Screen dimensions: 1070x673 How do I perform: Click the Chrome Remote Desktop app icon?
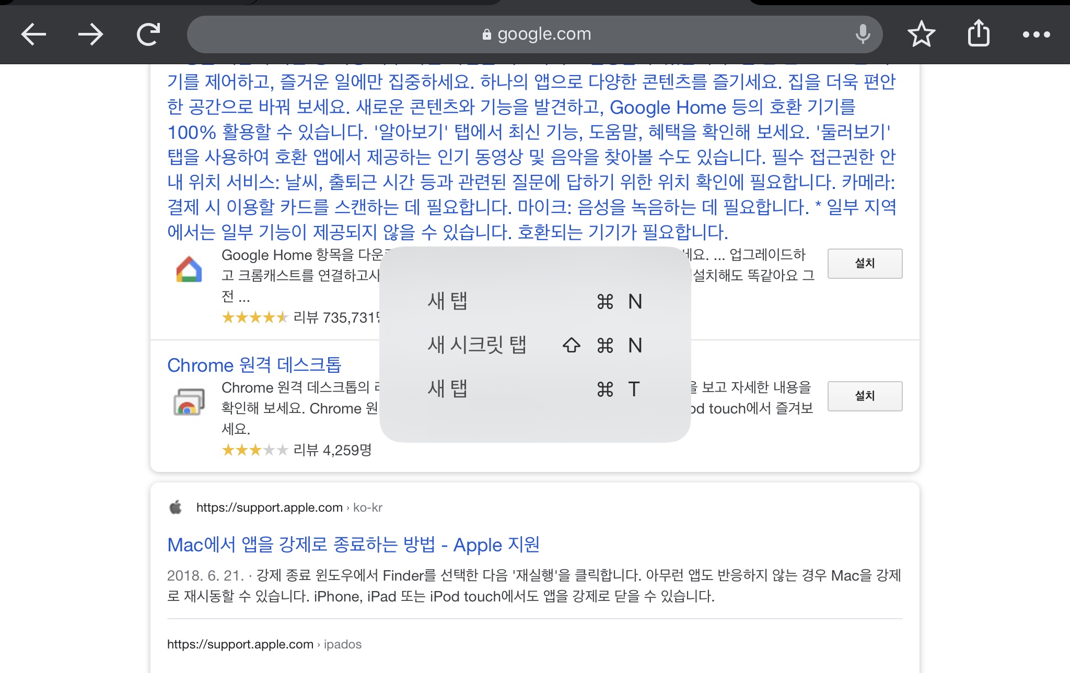(189, 402)
